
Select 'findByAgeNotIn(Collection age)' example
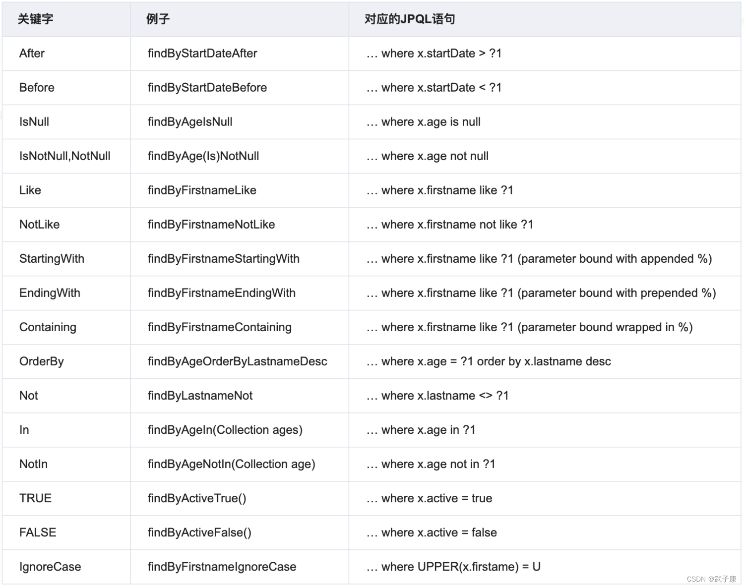click(232, 464)
